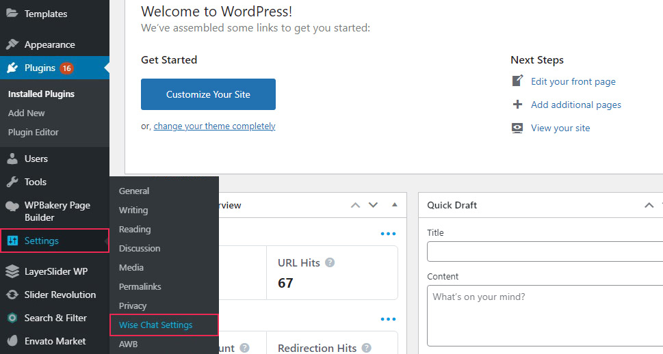
Task: Open Wise Chat Settings
Action: tap(164, 325)
